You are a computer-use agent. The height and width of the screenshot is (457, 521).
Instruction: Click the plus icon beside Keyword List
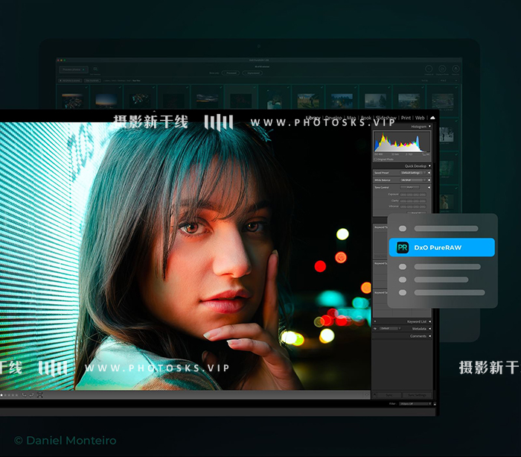pyautogui.click(x=375, y=321)
